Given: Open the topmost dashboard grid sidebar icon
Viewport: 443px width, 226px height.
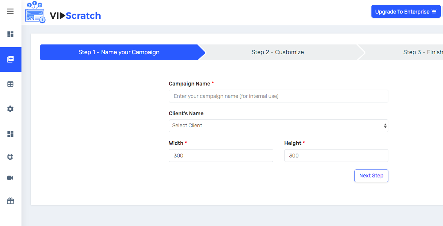Looking at the screenshot, I should pyautogui.click(x=11, y=34).
